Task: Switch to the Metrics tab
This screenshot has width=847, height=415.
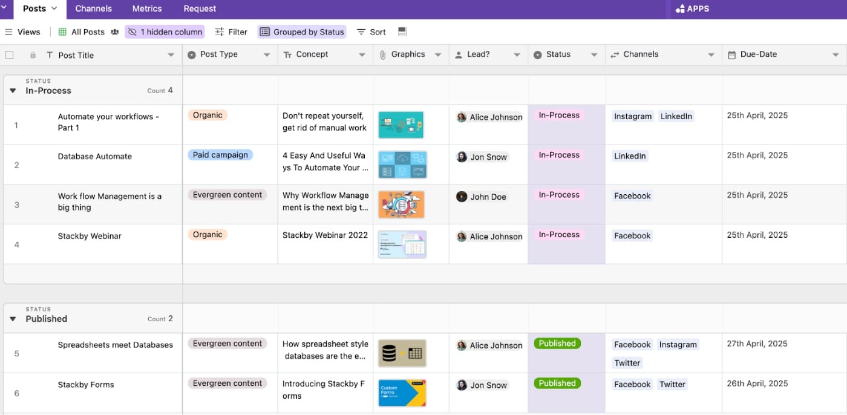Action: point(147,8)
